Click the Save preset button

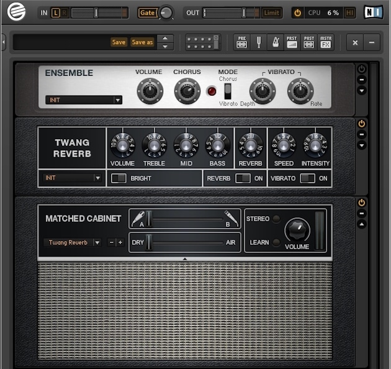tap(119, 42)
